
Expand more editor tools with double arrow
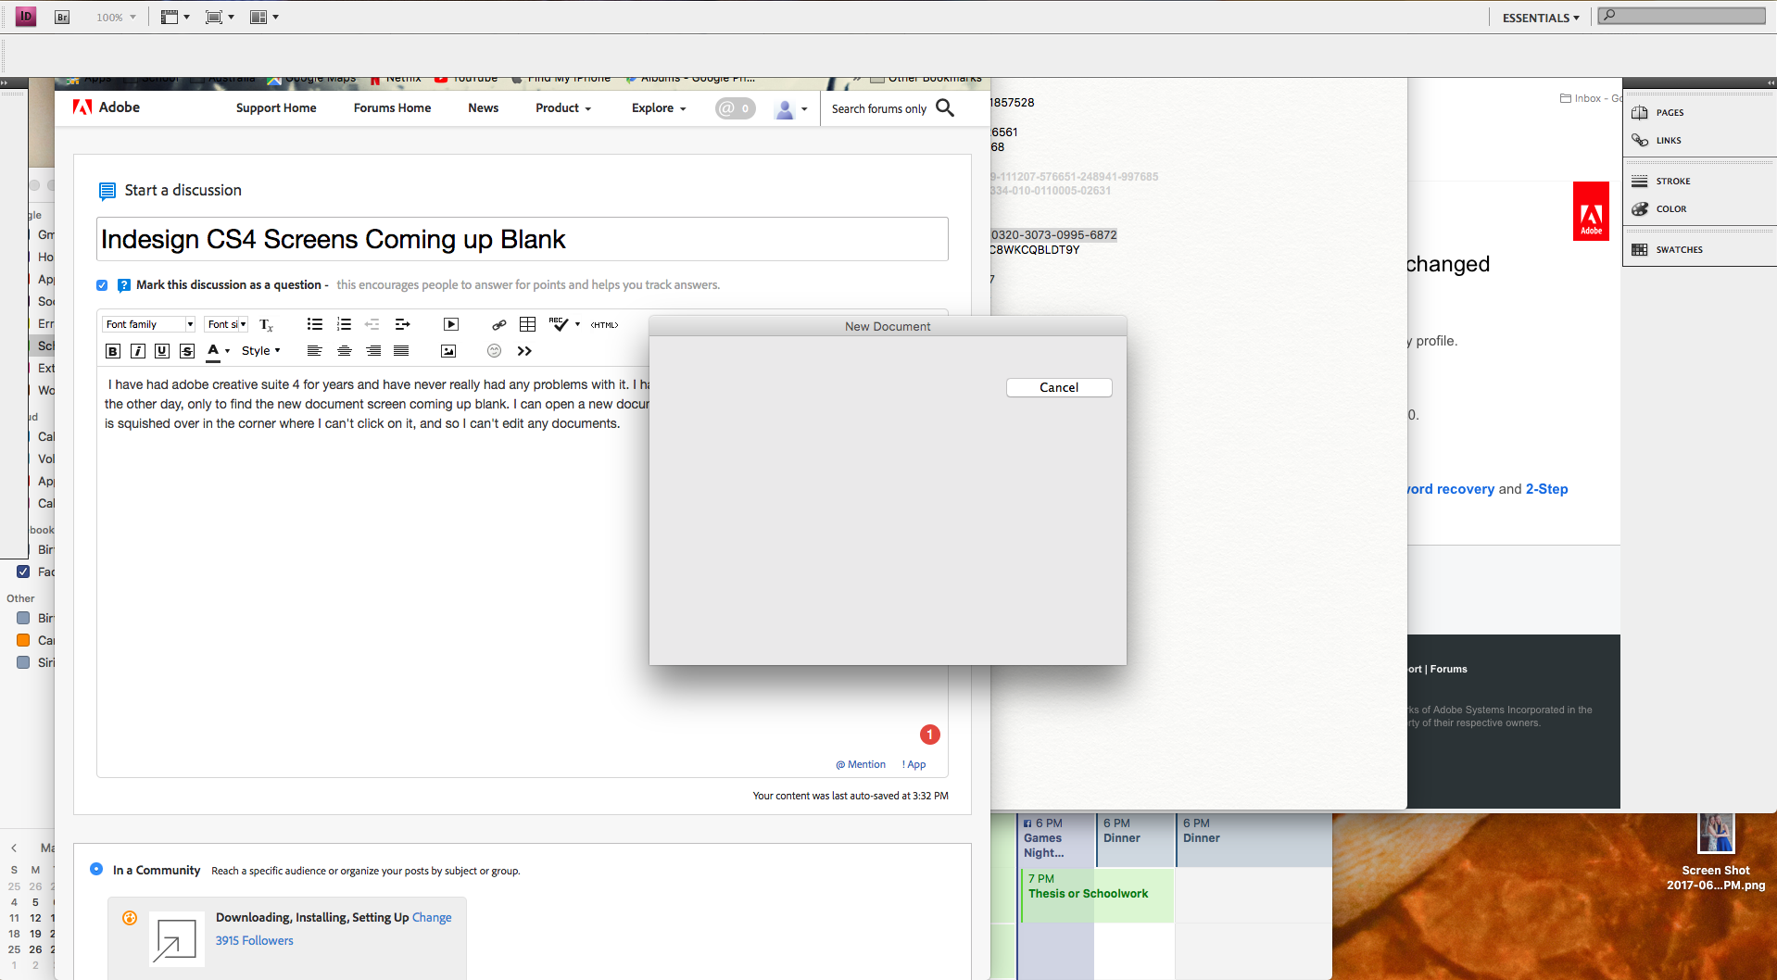coord(524,351)
